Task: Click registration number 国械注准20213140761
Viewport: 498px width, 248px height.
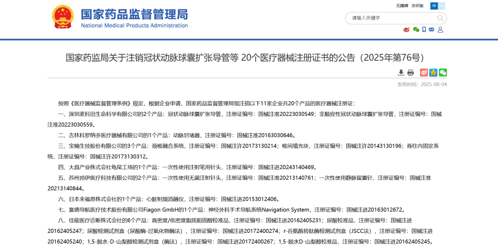Action: tap(286, 178)
